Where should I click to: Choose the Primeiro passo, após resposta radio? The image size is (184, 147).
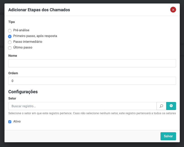10,36
